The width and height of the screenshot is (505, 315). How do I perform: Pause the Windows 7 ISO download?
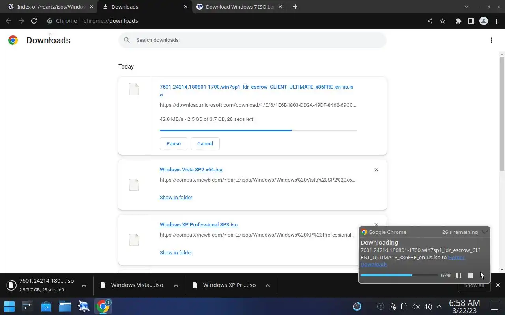click(174, 143)
